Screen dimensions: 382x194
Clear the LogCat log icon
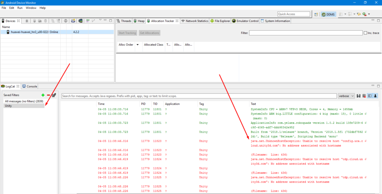pos(364,96)
